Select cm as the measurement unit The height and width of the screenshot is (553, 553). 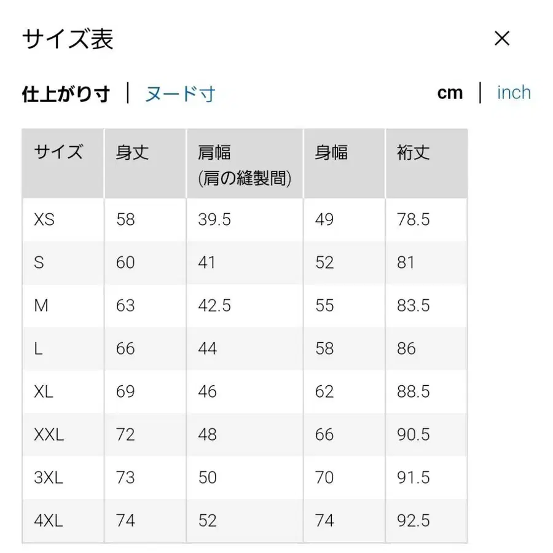click(x=451, y=92)
